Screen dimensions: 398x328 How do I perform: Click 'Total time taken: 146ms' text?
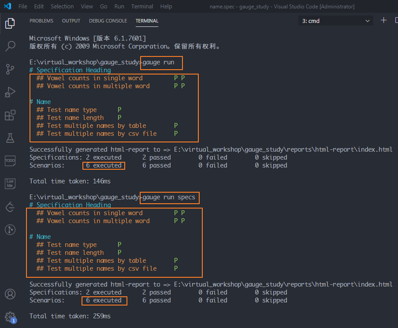click(70, 181)
